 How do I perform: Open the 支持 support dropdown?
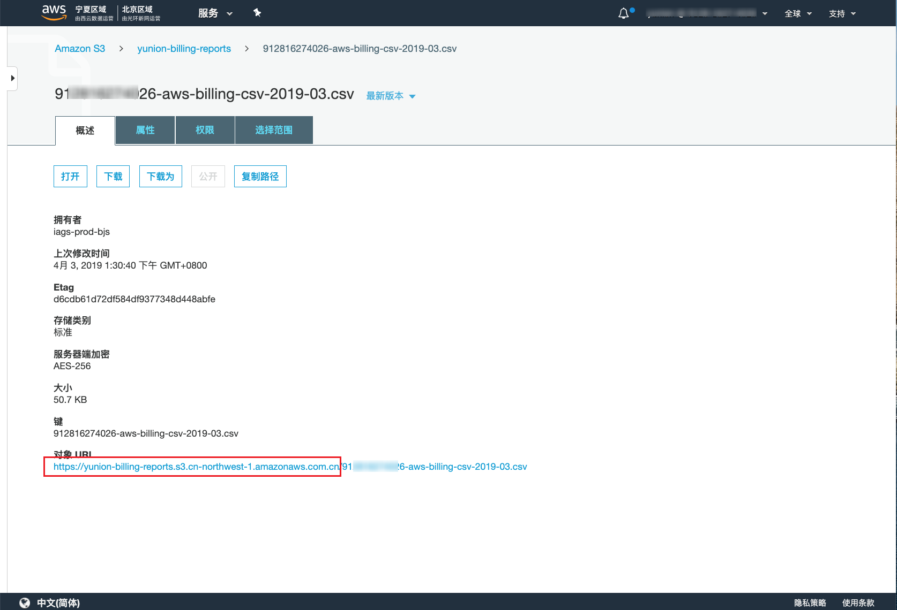(x=842, y=14)
